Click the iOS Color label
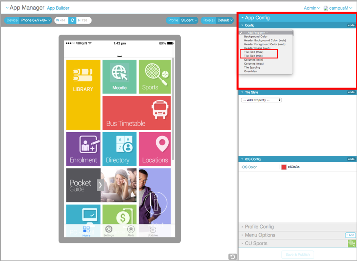357x261 pixels. 249,167
